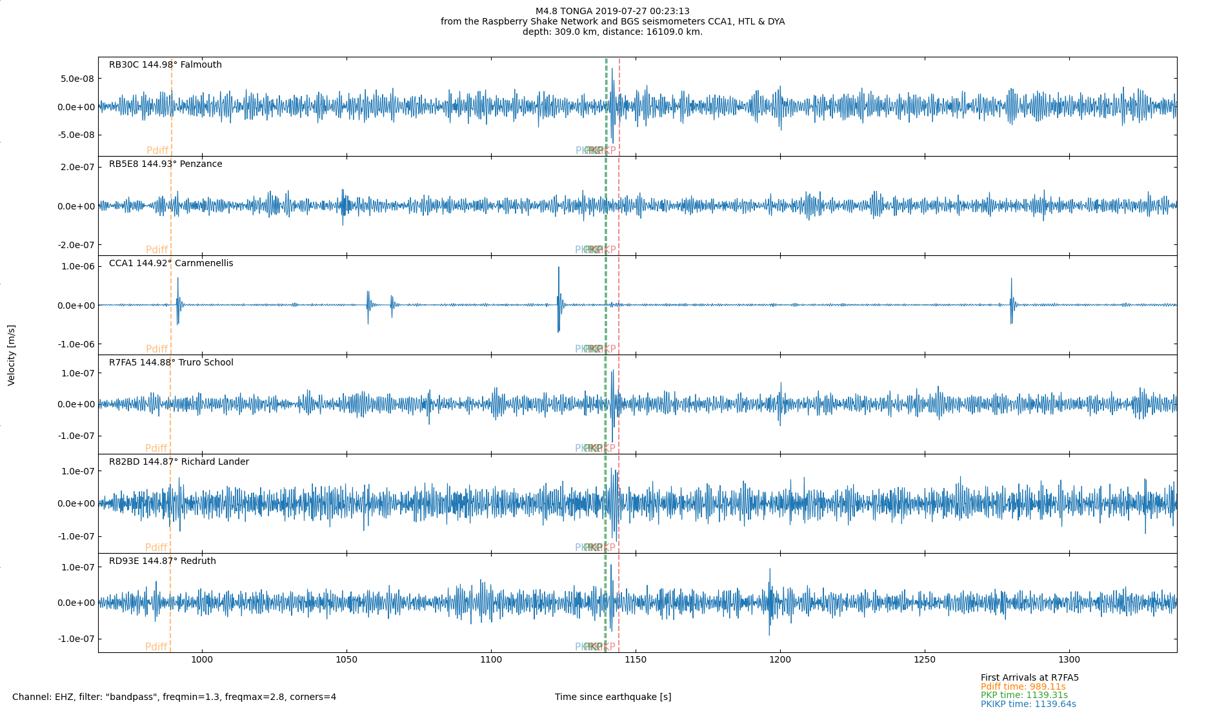Click the x-axis tick label "1300"
The width and height of the screenshot is (1226, 709).
[x=1069, y=659]
